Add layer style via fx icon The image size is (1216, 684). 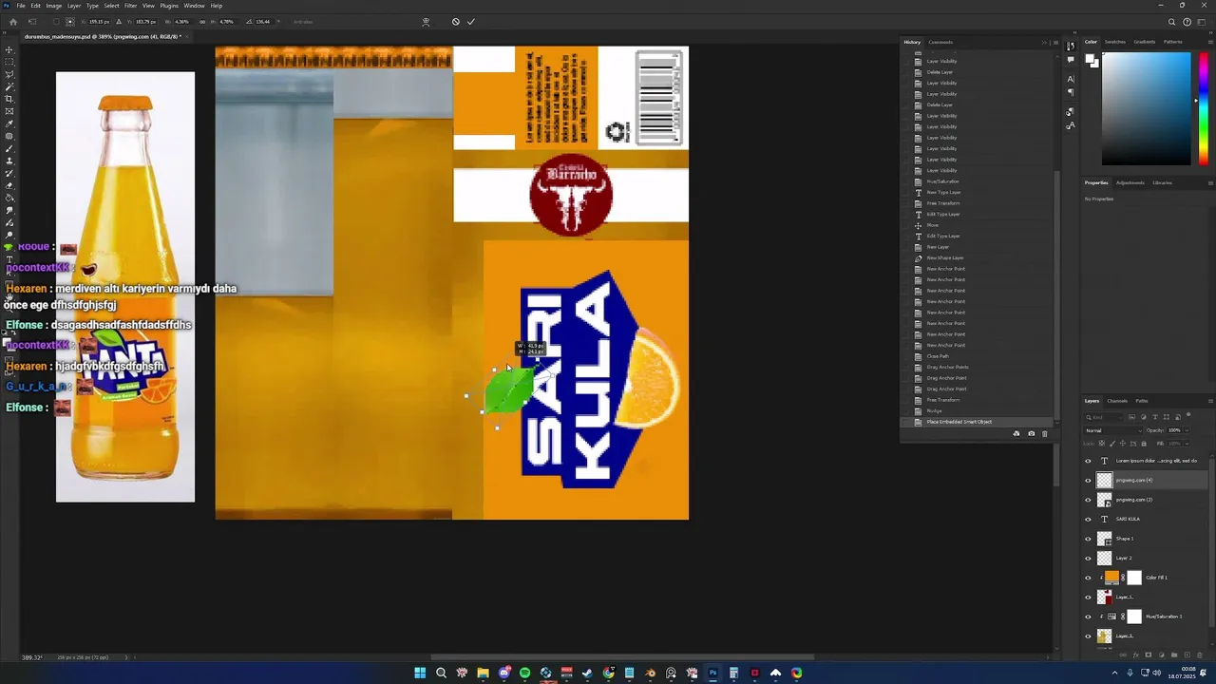(x=1135, y=655)
